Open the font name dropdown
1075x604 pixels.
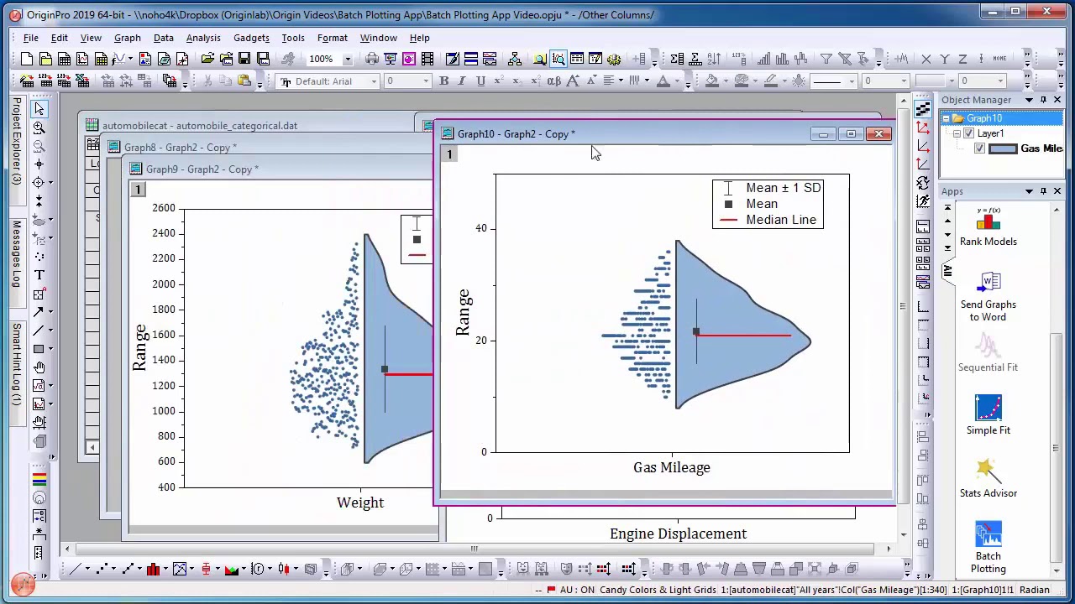tap(374, 81)
